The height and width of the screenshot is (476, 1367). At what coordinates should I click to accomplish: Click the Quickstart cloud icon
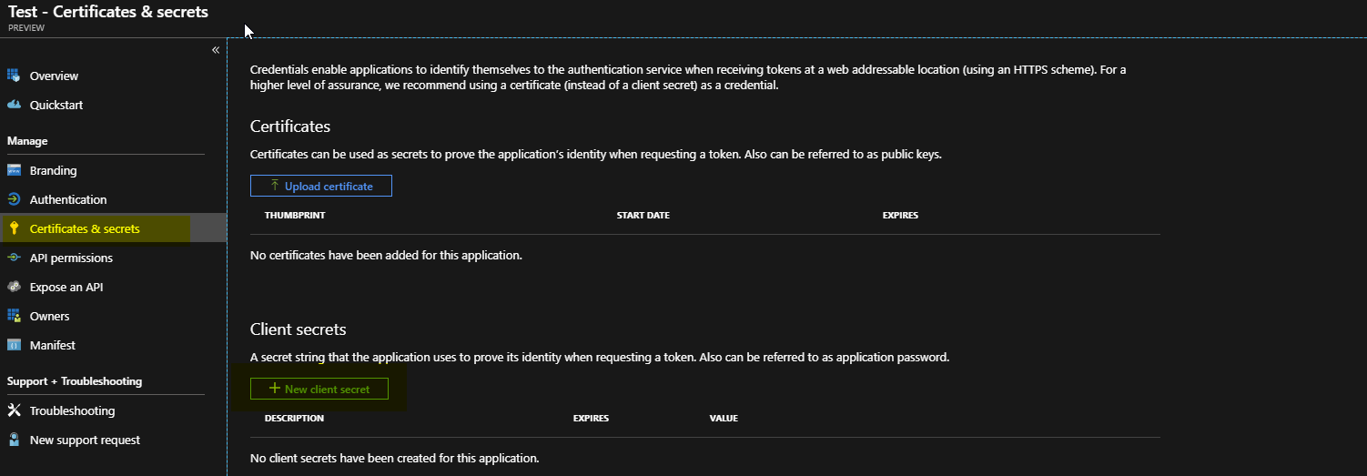pos(14,105)
